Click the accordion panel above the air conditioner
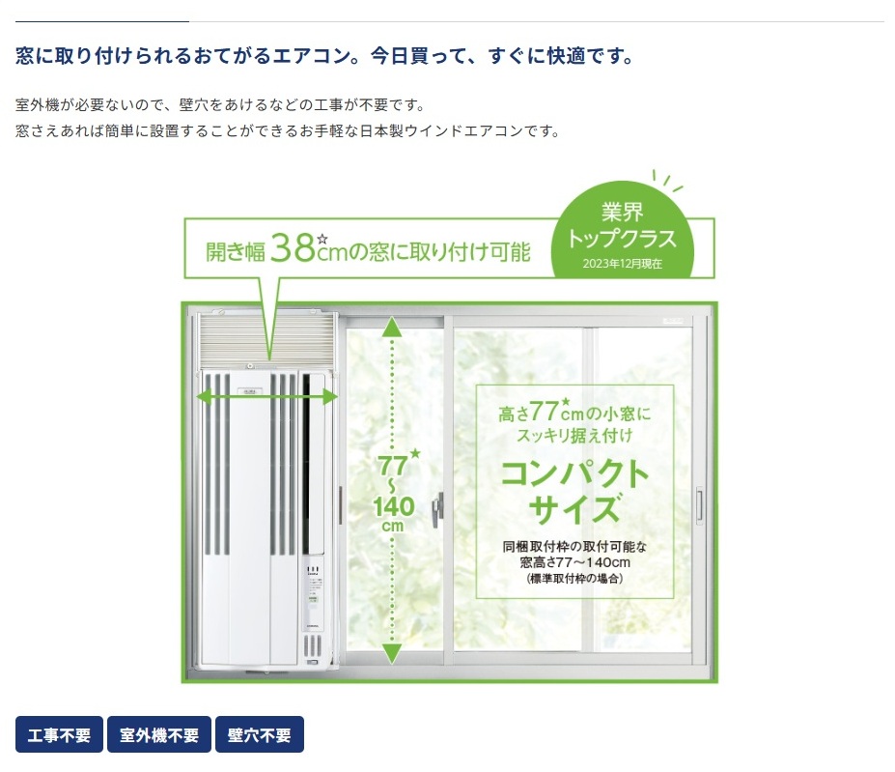 click(x=266, y=340)
